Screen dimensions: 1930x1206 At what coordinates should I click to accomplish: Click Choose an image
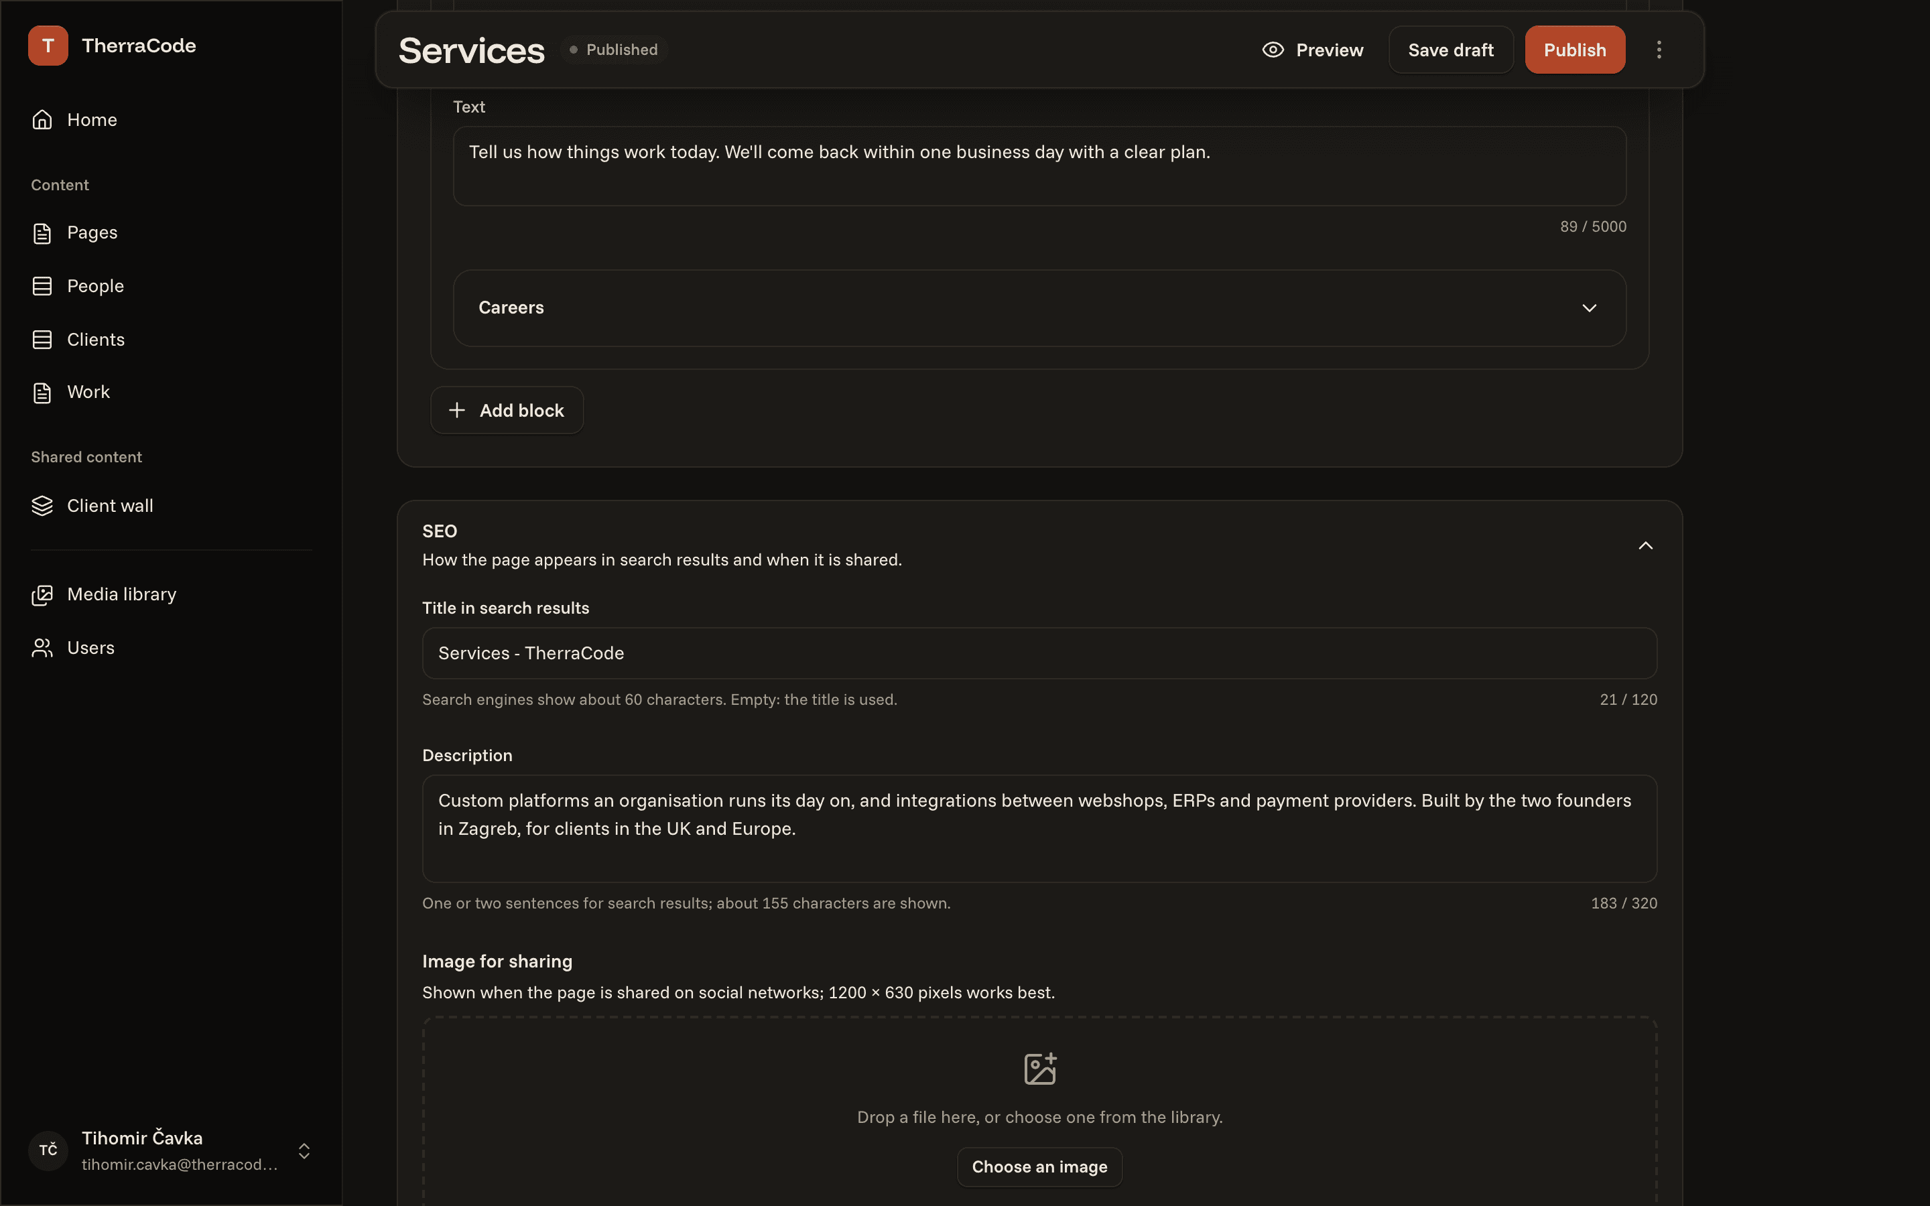pos(1039,1167)
